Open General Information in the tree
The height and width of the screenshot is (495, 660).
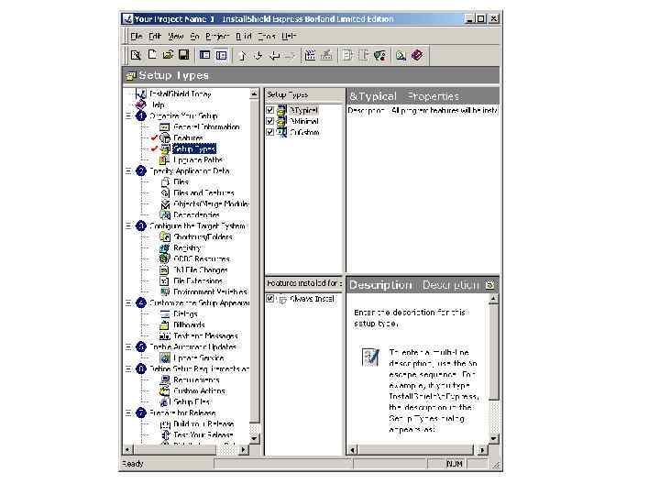(x=206, y=126)
